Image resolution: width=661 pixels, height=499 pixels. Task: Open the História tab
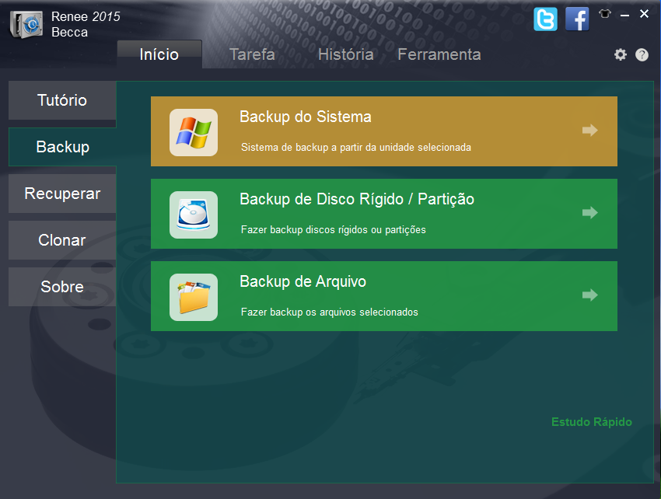click(346, 54)
